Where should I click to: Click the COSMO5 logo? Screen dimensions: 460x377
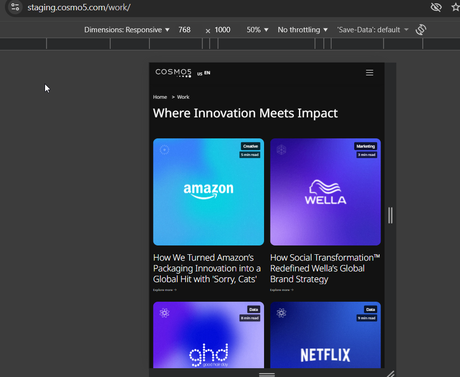click(173, 73)
